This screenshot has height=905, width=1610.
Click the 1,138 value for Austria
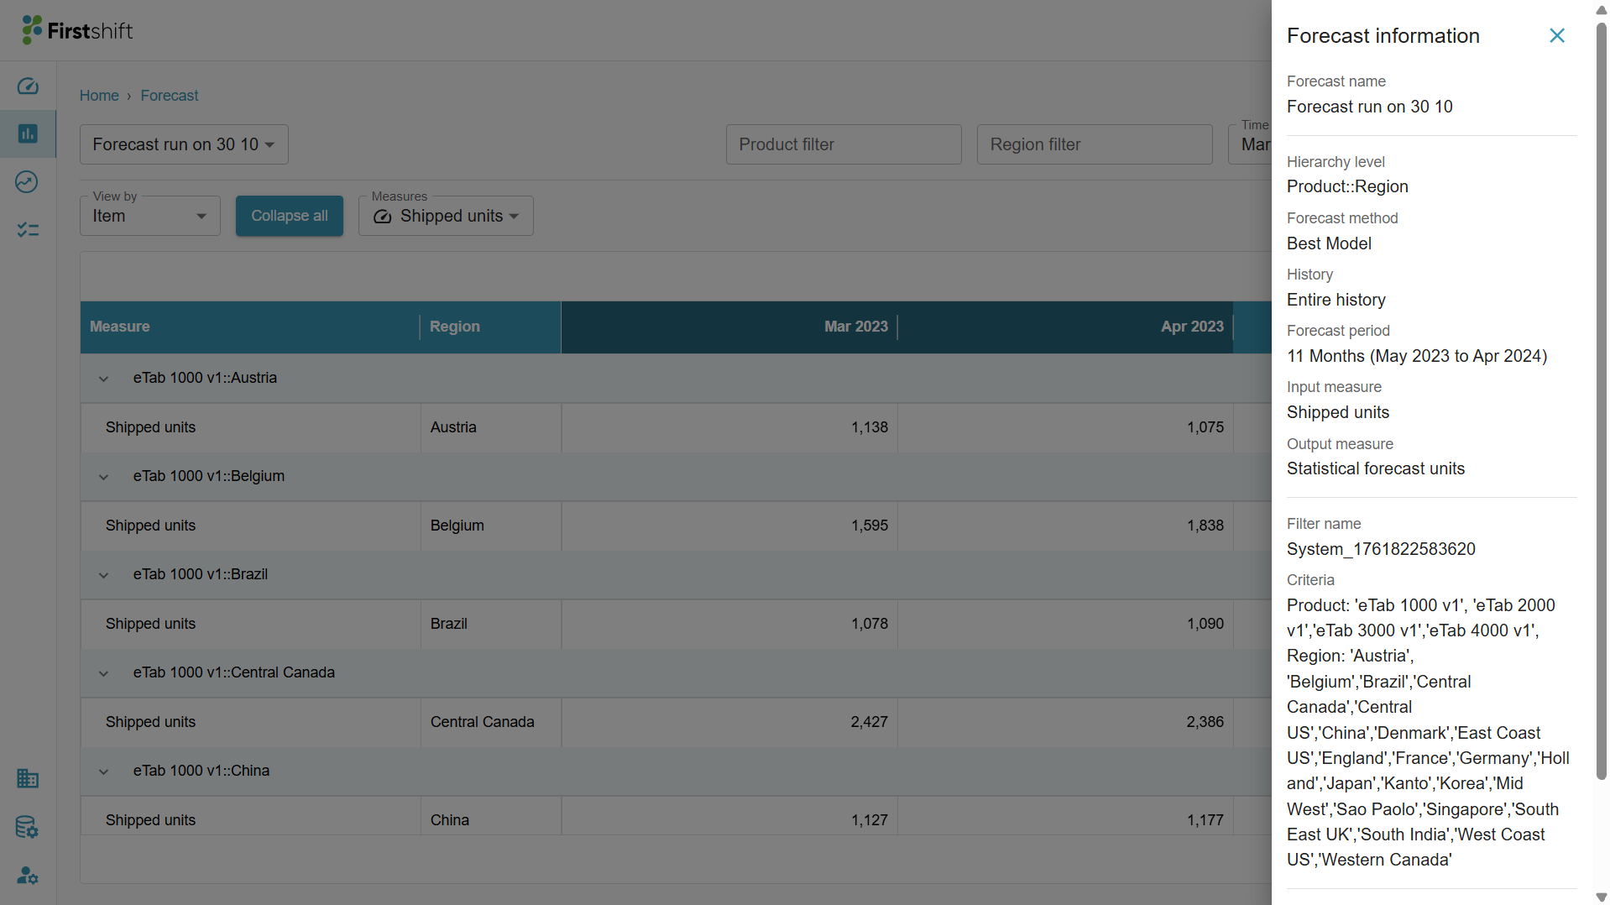[869, 427]
